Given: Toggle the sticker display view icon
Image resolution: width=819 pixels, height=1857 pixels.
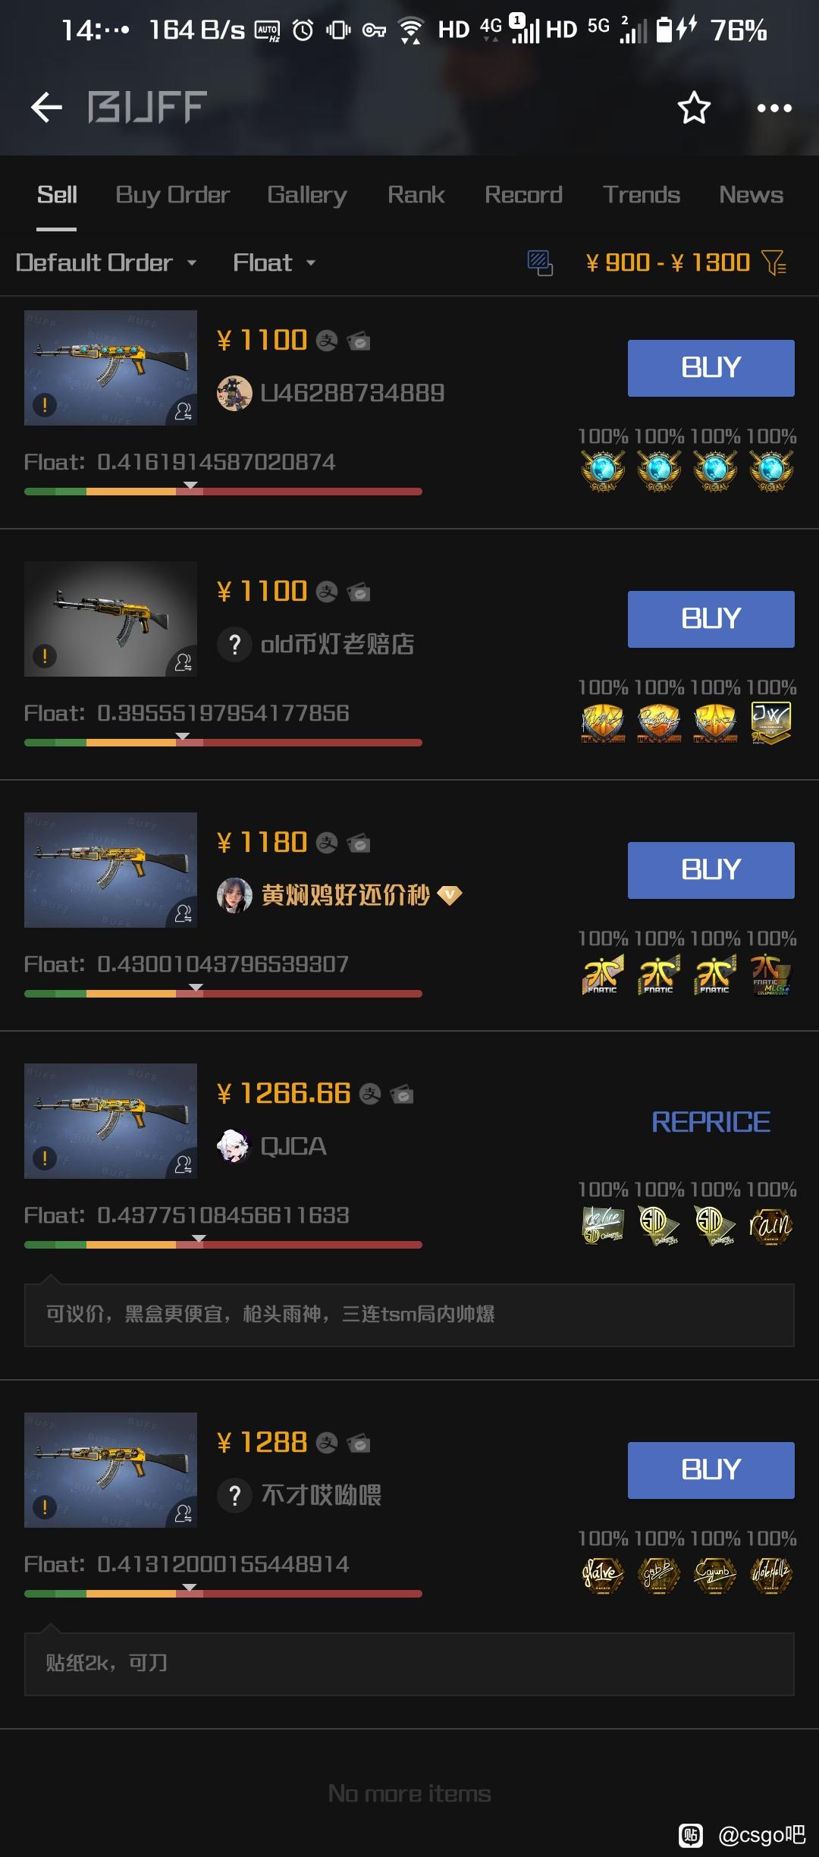Looking at the screenshot, I should tap(540, 263).
